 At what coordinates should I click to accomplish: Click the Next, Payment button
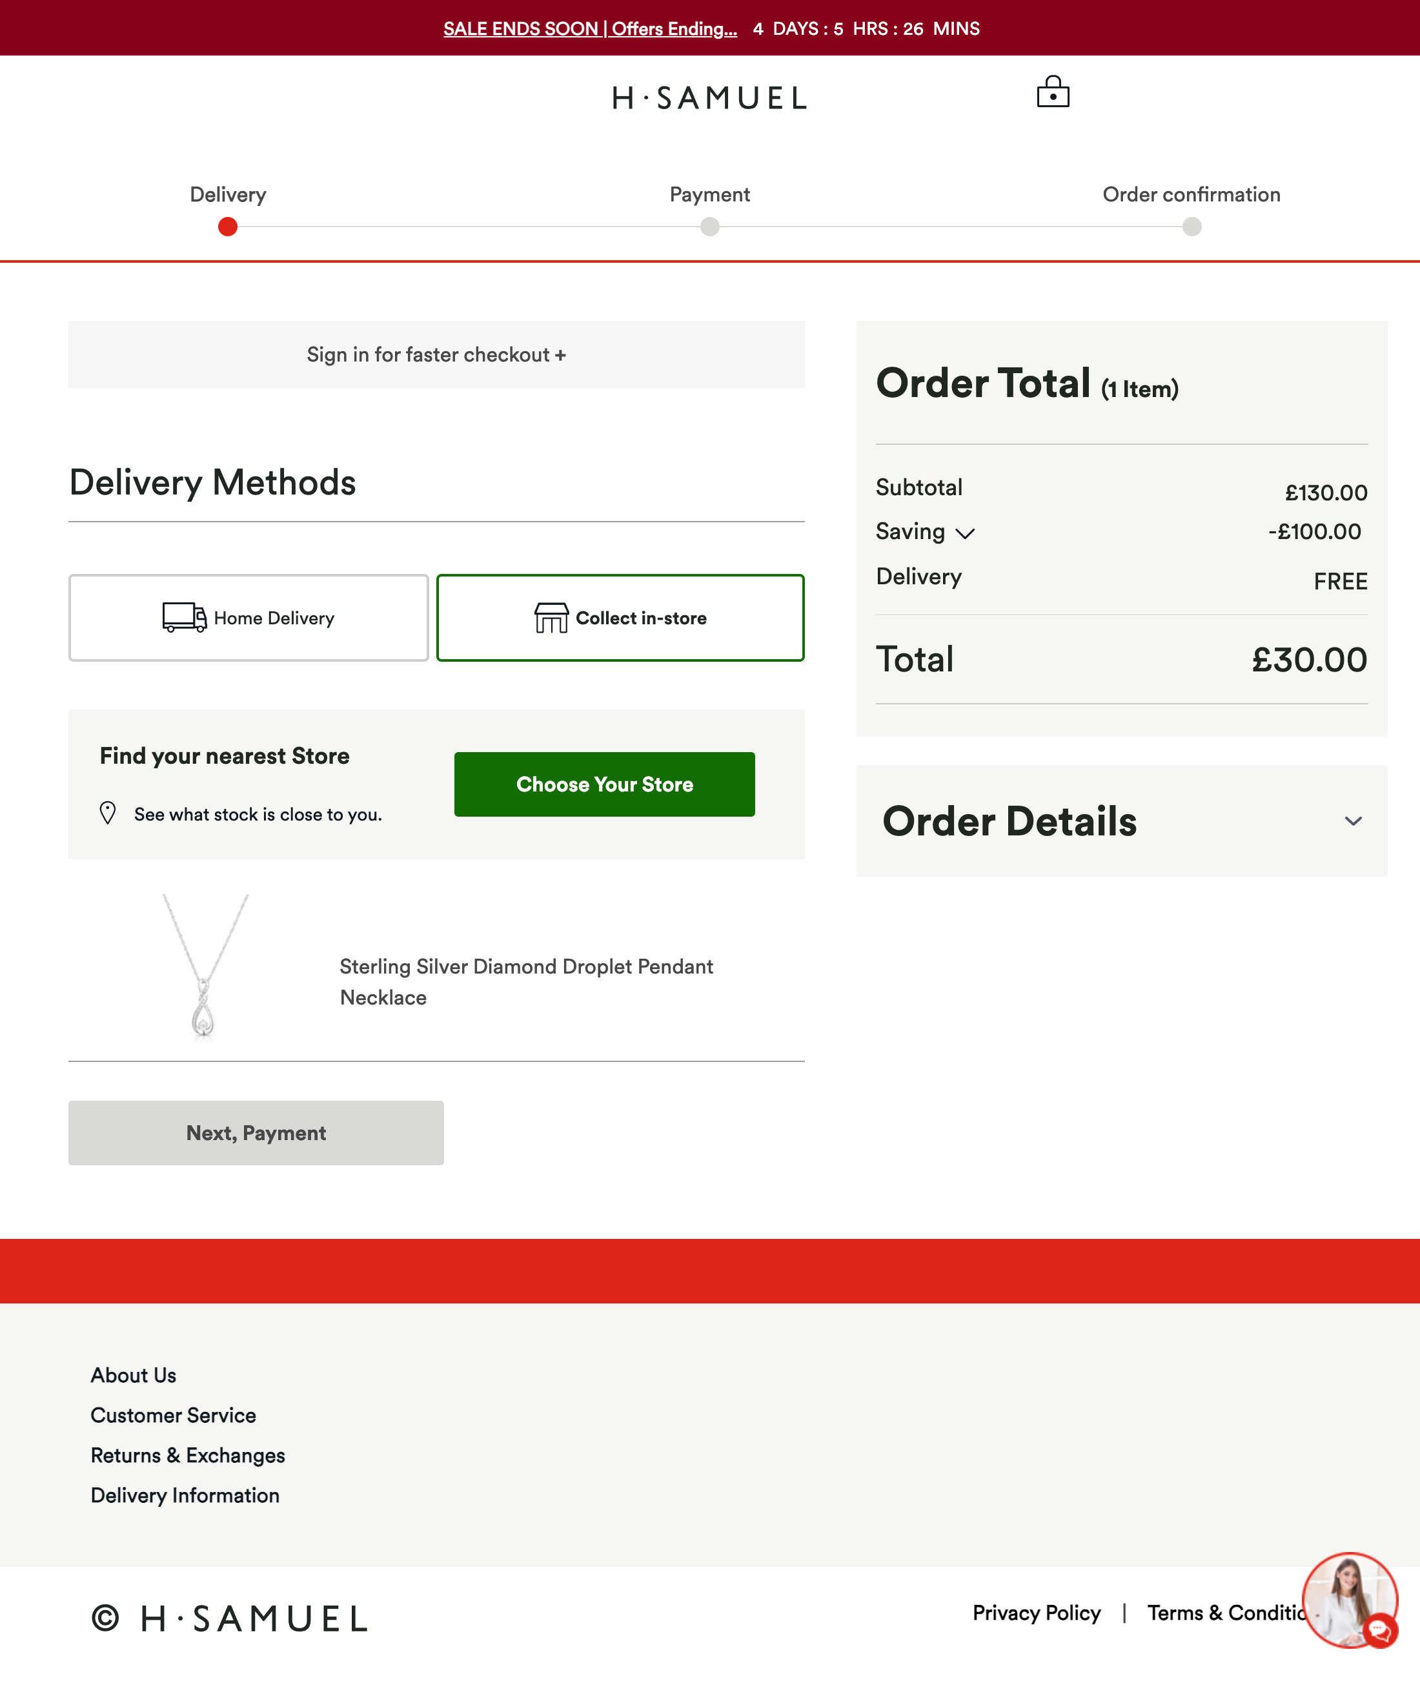pyautogui.click(x=256, y=1133)
